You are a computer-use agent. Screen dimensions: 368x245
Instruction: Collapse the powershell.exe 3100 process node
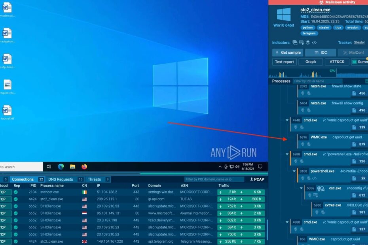294,171
